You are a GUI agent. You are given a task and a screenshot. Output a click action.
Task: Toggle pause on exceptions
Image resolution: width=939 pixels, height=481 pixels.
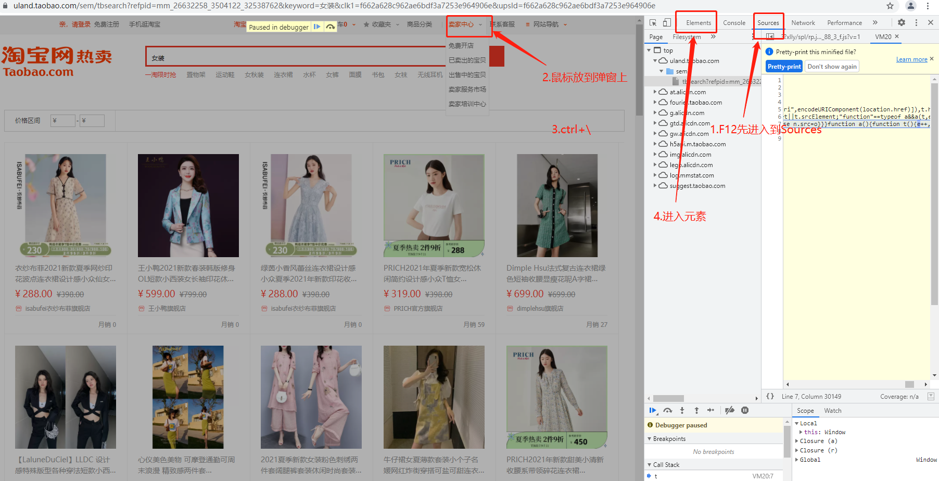pyautogui.click(x=745, y=410)
